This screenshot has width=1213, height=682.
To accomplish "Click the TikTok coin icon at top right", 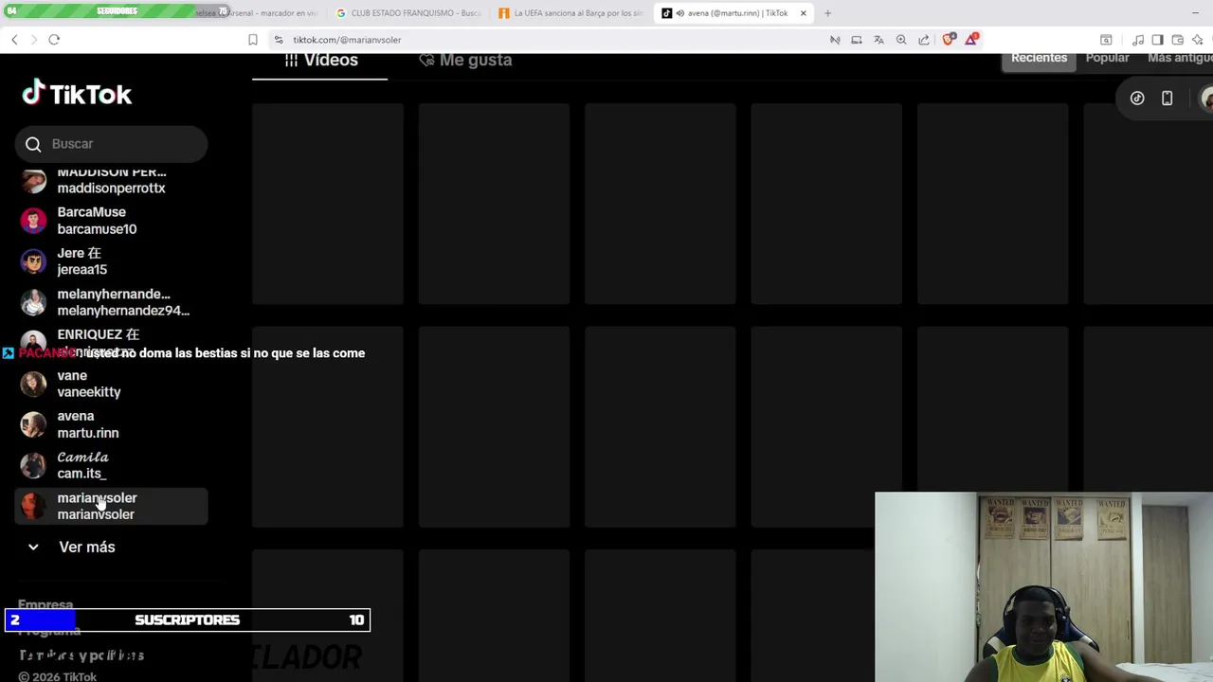I will click(x=1137, y=98).
